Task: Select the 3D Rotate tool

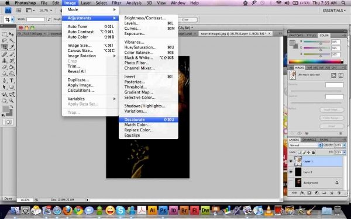Action: pyautogui.click(x=4, y=94)
